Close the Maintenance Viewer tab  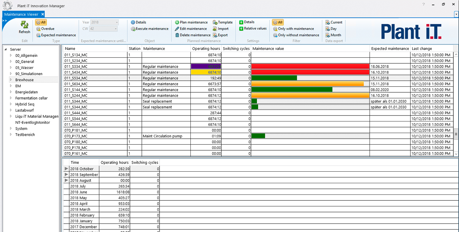[43, 14]
